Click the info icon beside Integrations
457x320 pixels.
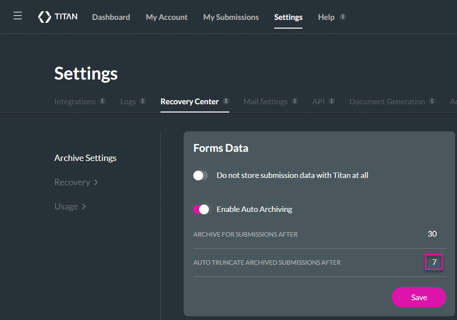coord(102,101)
